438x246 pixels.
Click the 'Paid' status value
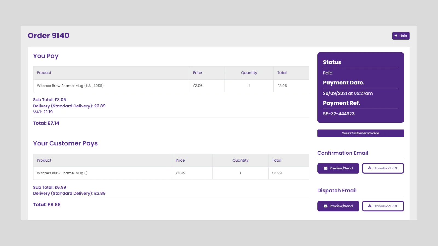click(x=328, y=73)
